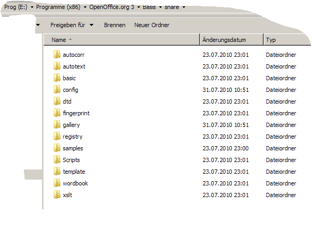Expand the Freigeben für dropdown arrow
Viewport: 312px width, 229px height.
coord(91,25)
